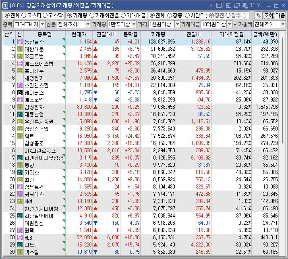
Task: Open stock 삼성중공업 in the list
Action: 37,129
